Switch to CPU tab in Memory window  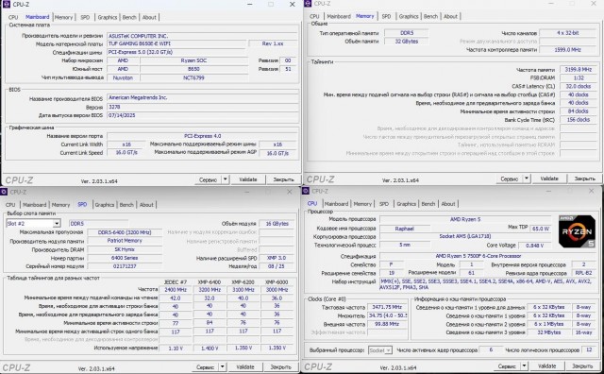(314, 16)
